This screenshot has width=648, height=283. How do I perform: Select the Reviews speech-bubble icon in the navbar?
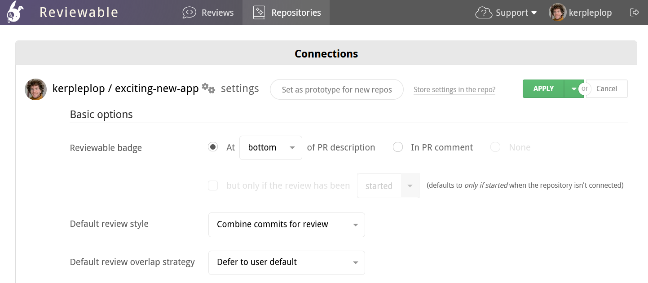(x=189, y=12)
